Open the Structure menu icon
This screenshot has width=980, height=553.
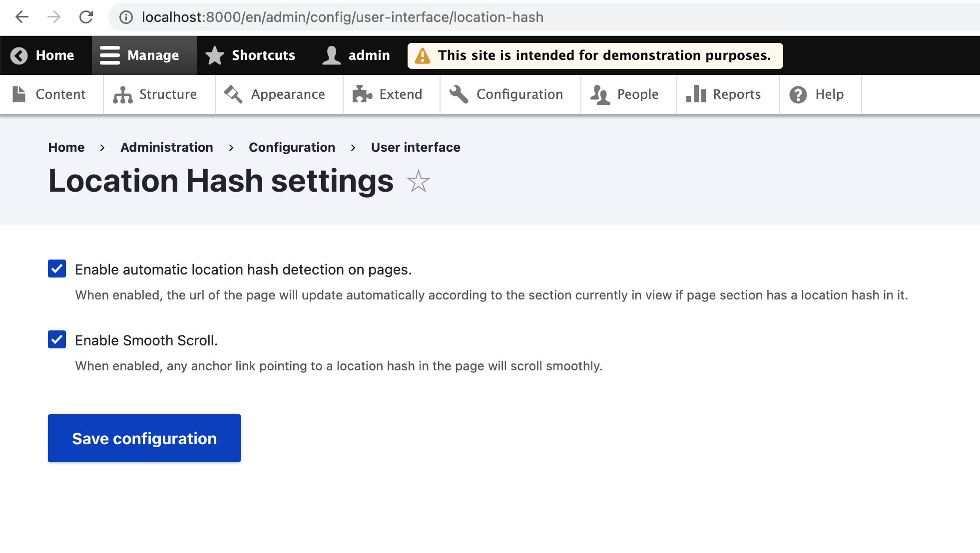point(122,94)
